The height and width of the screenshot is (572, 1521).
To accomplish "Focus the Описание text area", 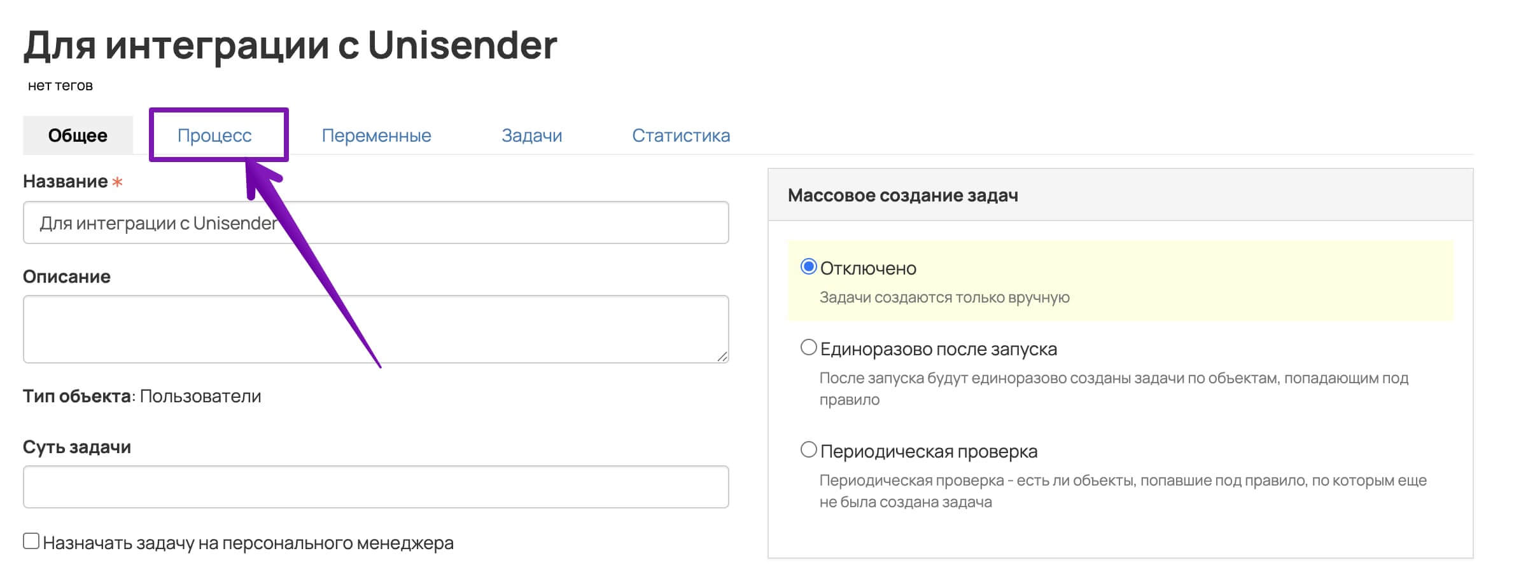I will 376,329.
